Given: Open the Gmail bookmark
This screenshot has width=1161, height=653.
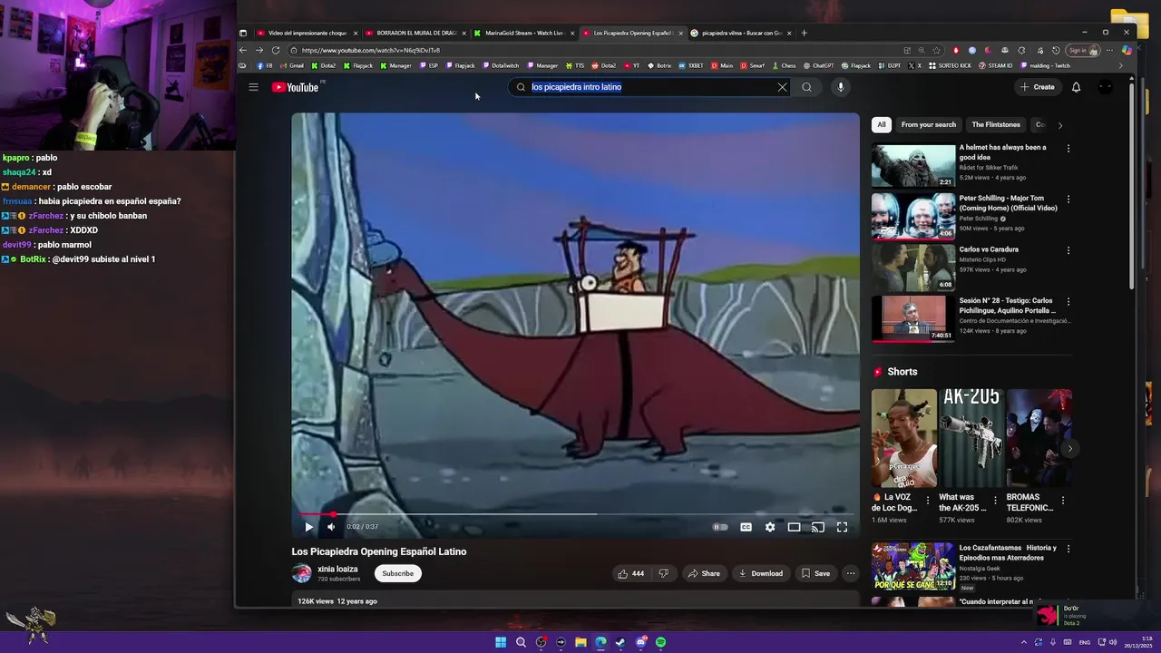Looking at the screenshot, I should tap(292, 65).
